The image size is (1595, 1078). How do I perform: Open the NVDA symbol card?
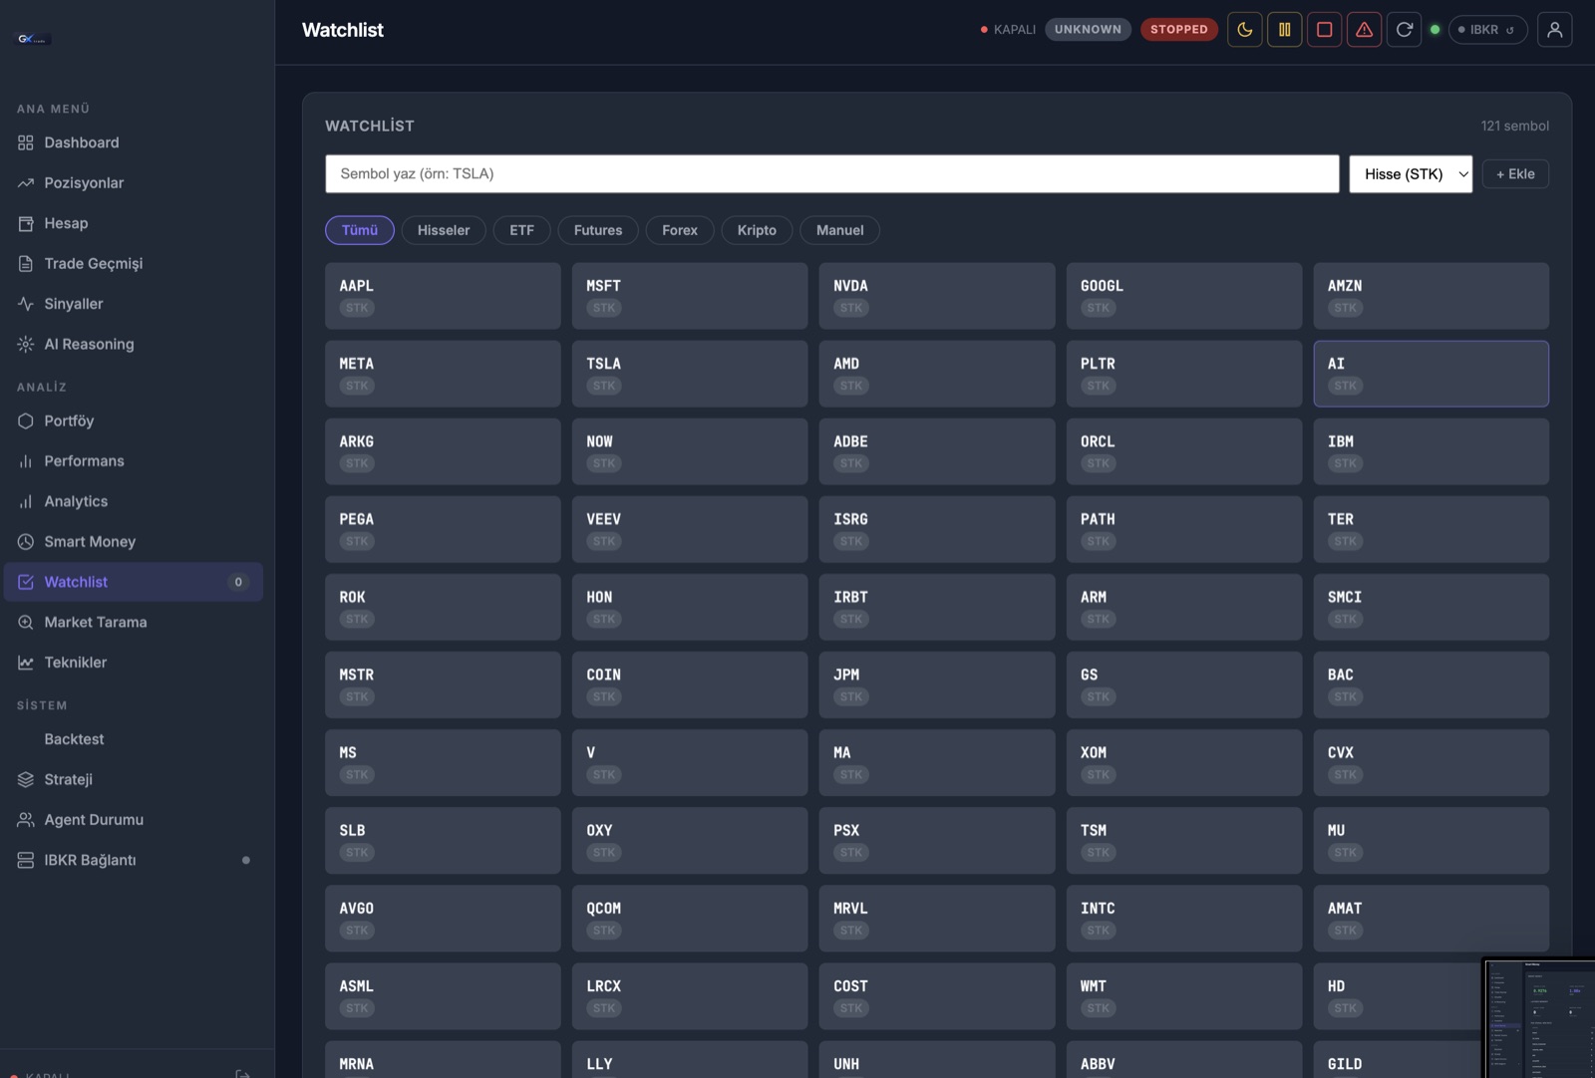click(937, 296)
